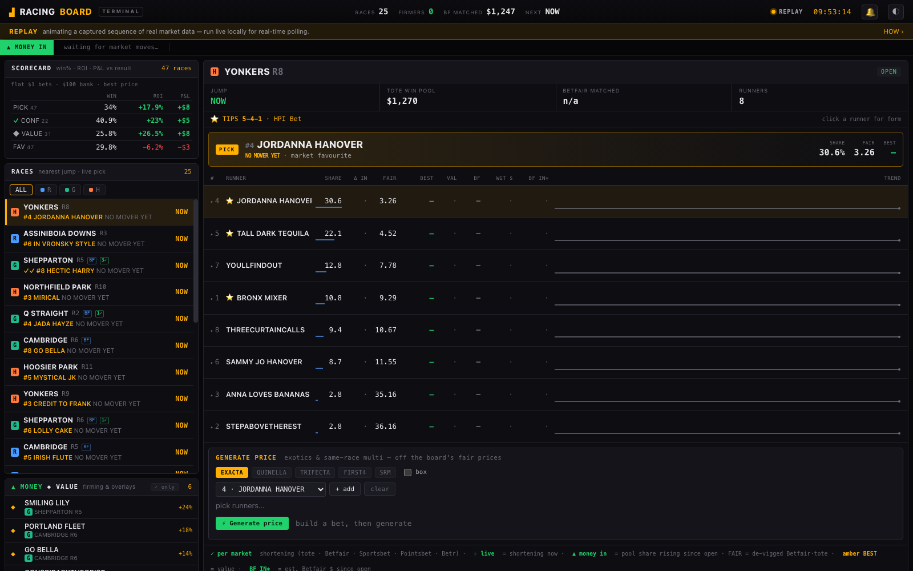Screen dimensions: 913x571
Task: Click the BF badge on Q Straight R2
Action: point(87,313)
